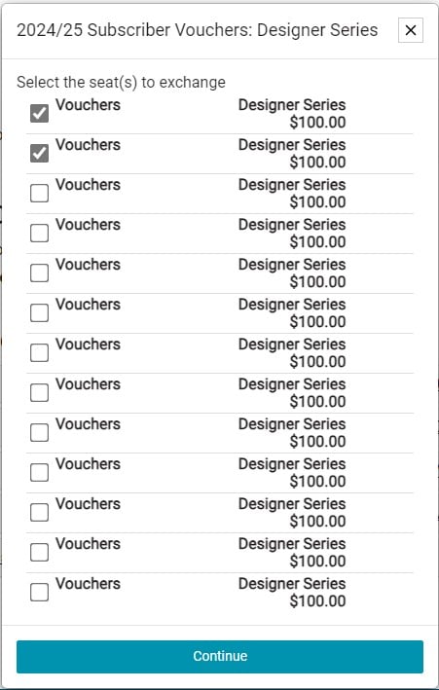Check the fourth voucher checkbox
Screen dimensions: 439x690
tap(39, 234)
